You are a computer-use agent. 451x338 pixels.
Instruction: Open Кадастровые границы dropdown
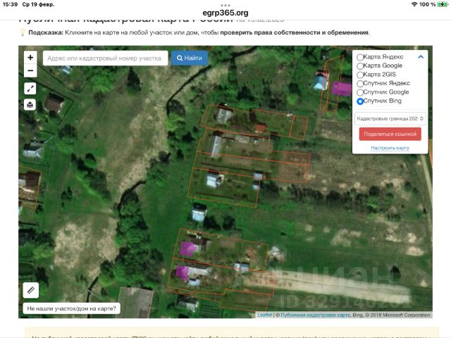tap(390, 119)
